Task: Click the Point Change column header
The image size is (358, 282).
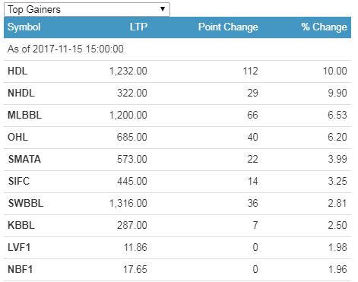Action: [x=228, y=27]
